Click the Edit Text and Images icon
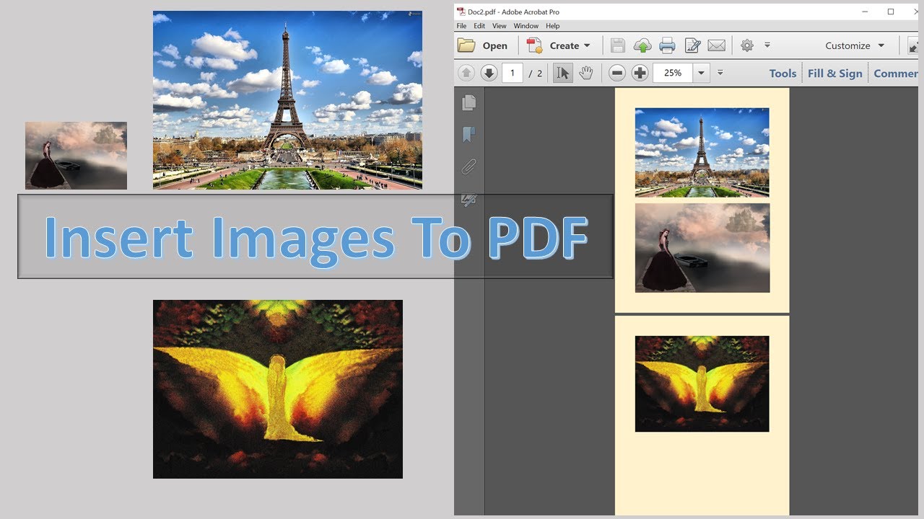The width and height of the screenshot is (924, 519). 692,45
